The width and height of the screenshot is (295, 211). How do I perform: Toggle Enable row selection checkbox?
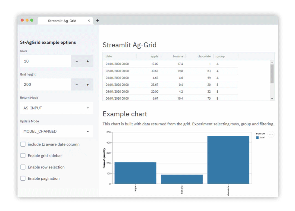click(23, 167)
